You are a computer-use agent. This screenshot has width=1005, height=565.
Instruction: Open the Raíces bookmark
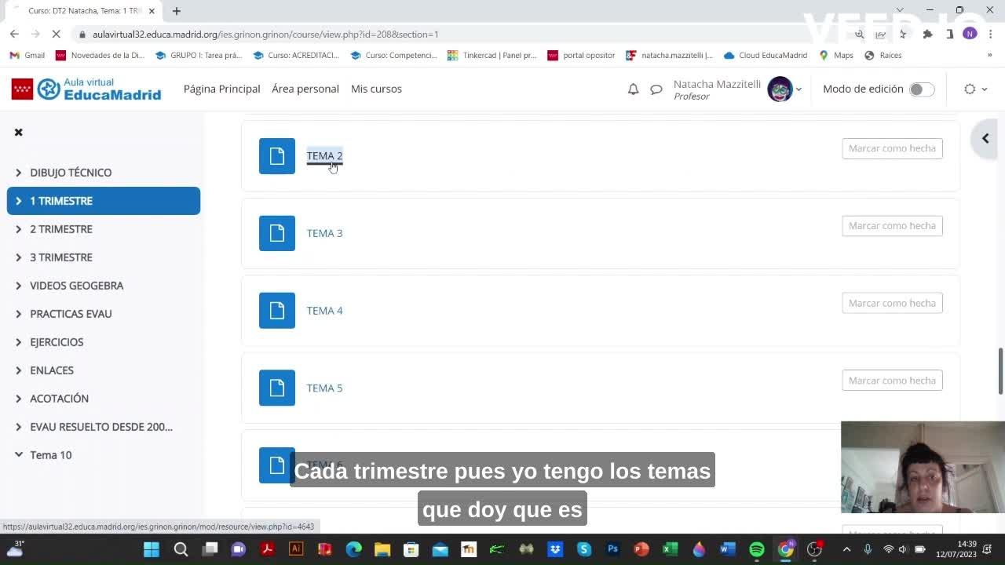pos(883,56)
